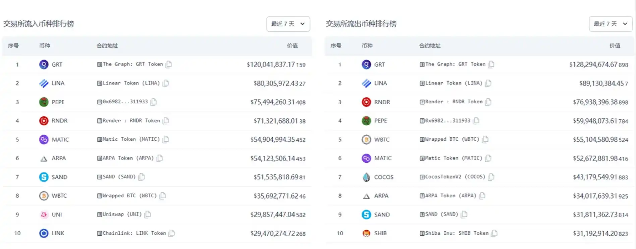
Task: Copy CocosTokenV2 contract address
Action: coord(491,177)
